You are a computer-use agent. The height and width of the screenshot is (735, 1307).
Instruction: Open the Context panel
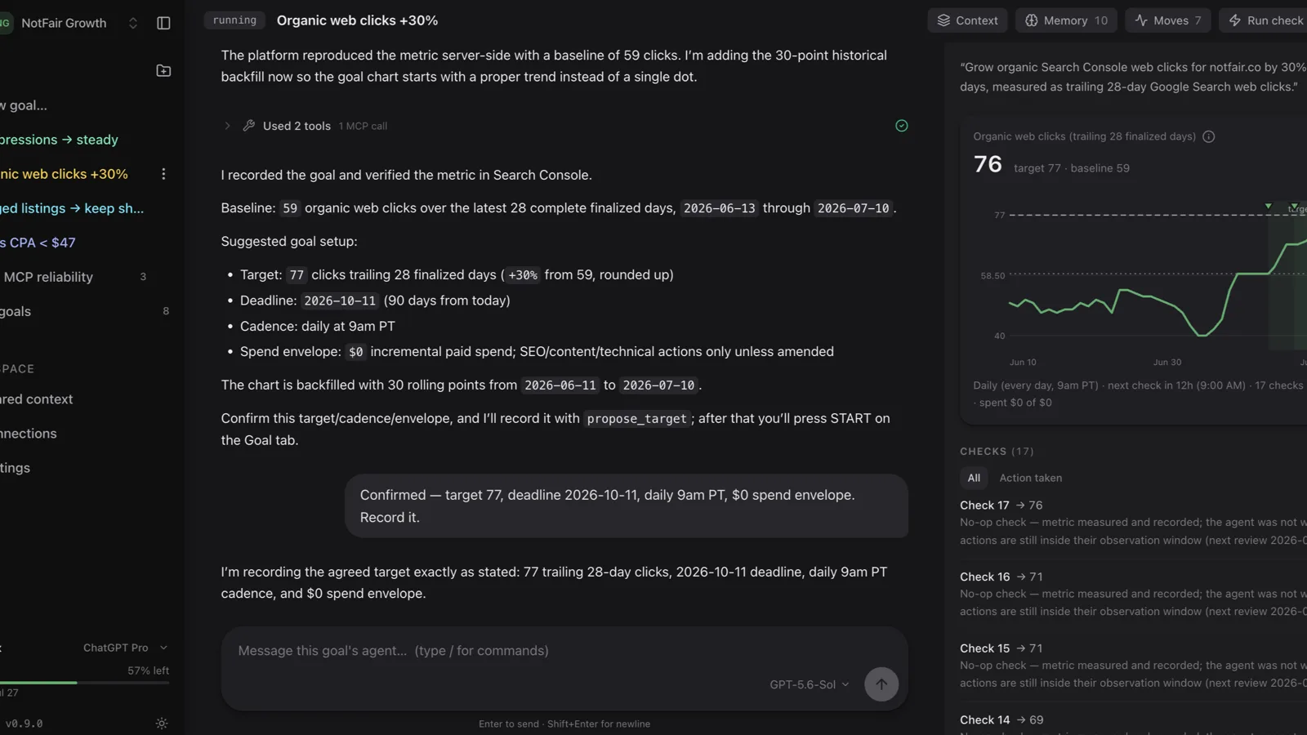(967, 20)
